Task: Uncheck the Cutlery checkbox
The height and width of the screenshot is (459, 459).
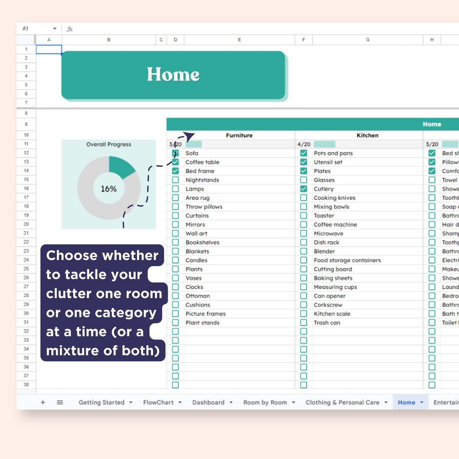Action: (303, 189)
